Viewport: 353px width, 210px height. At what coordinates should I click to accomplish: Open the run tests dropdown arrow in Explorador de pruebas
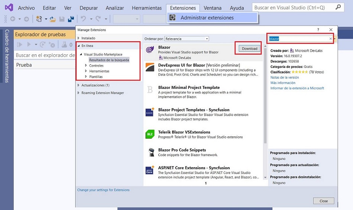pyautogui.click(x=36, y=45)
